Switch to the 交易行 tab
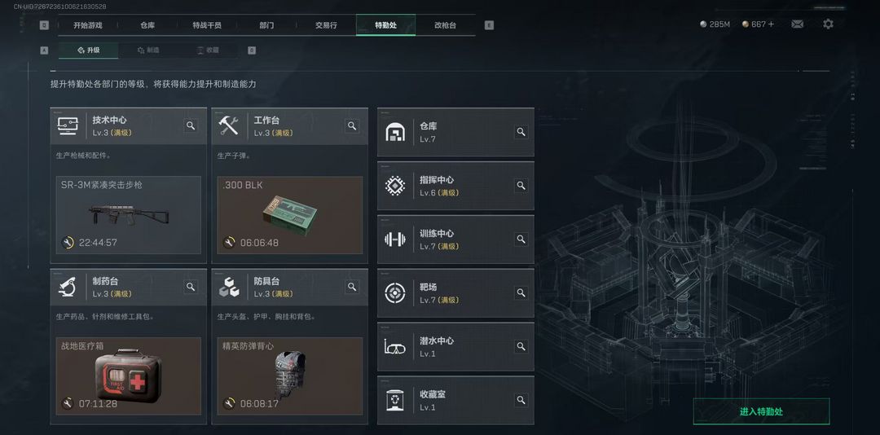Viewport: 880px width, 435px height. [326, 25]
